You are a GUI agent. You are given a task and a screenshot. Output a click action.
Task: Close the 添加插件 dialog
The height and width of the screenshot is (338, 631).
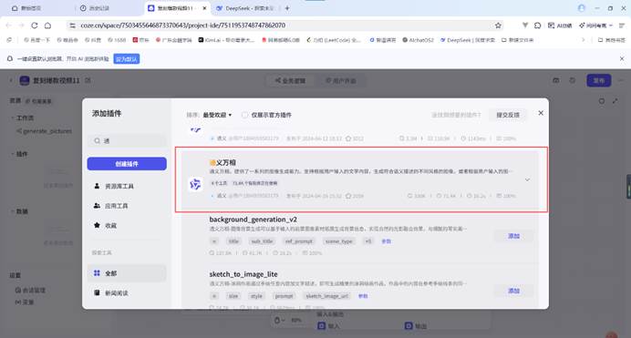point(541,113)
